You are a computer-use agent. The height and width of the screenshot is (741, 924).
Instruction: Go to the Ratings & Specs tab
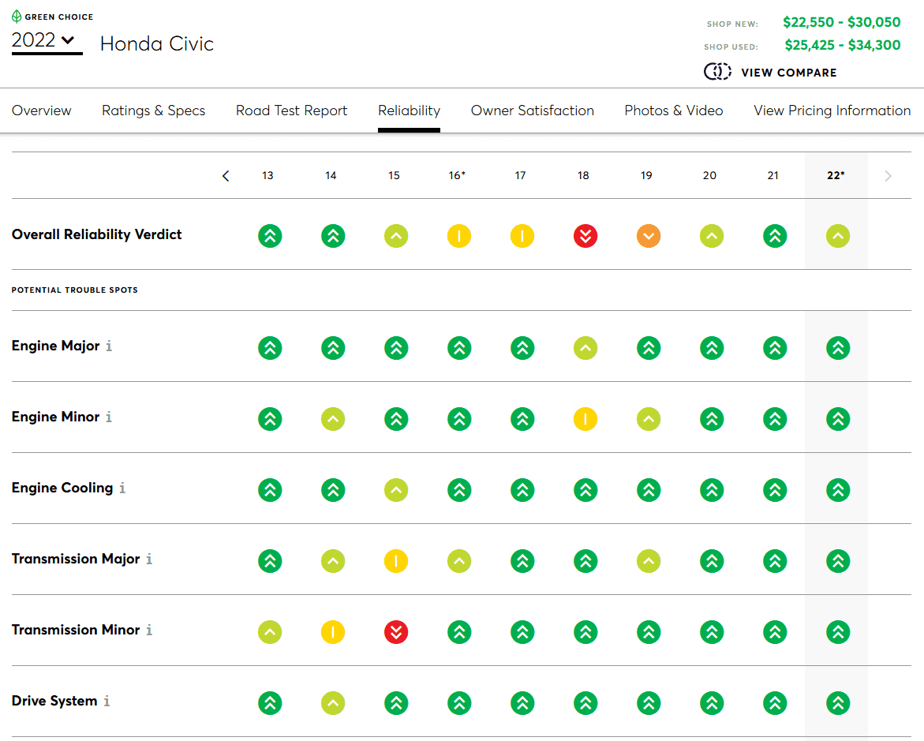tap(153, 110)
